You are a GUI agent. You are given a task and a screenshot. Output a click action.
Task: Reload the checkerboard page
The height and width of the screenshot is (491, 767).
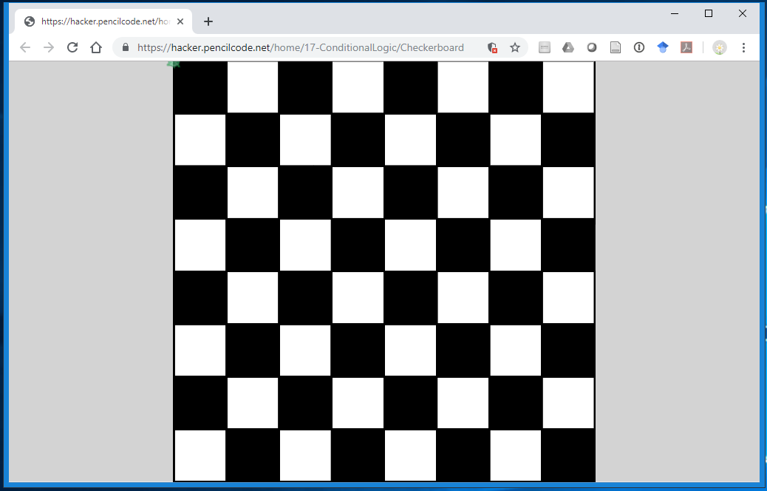point(72,47)
